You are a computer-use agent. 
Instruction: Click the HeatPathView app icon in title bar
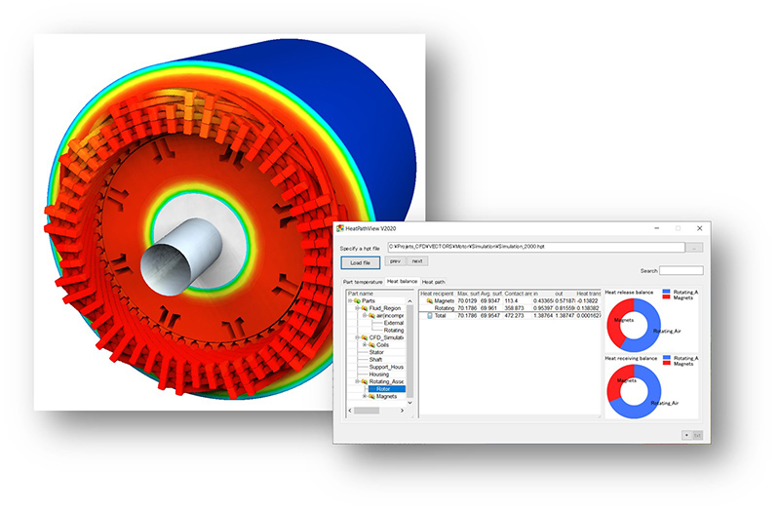[x=341, y=228]
